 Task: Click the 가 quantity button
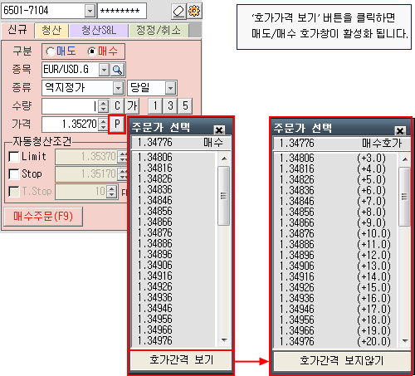(x=132, y=106)
